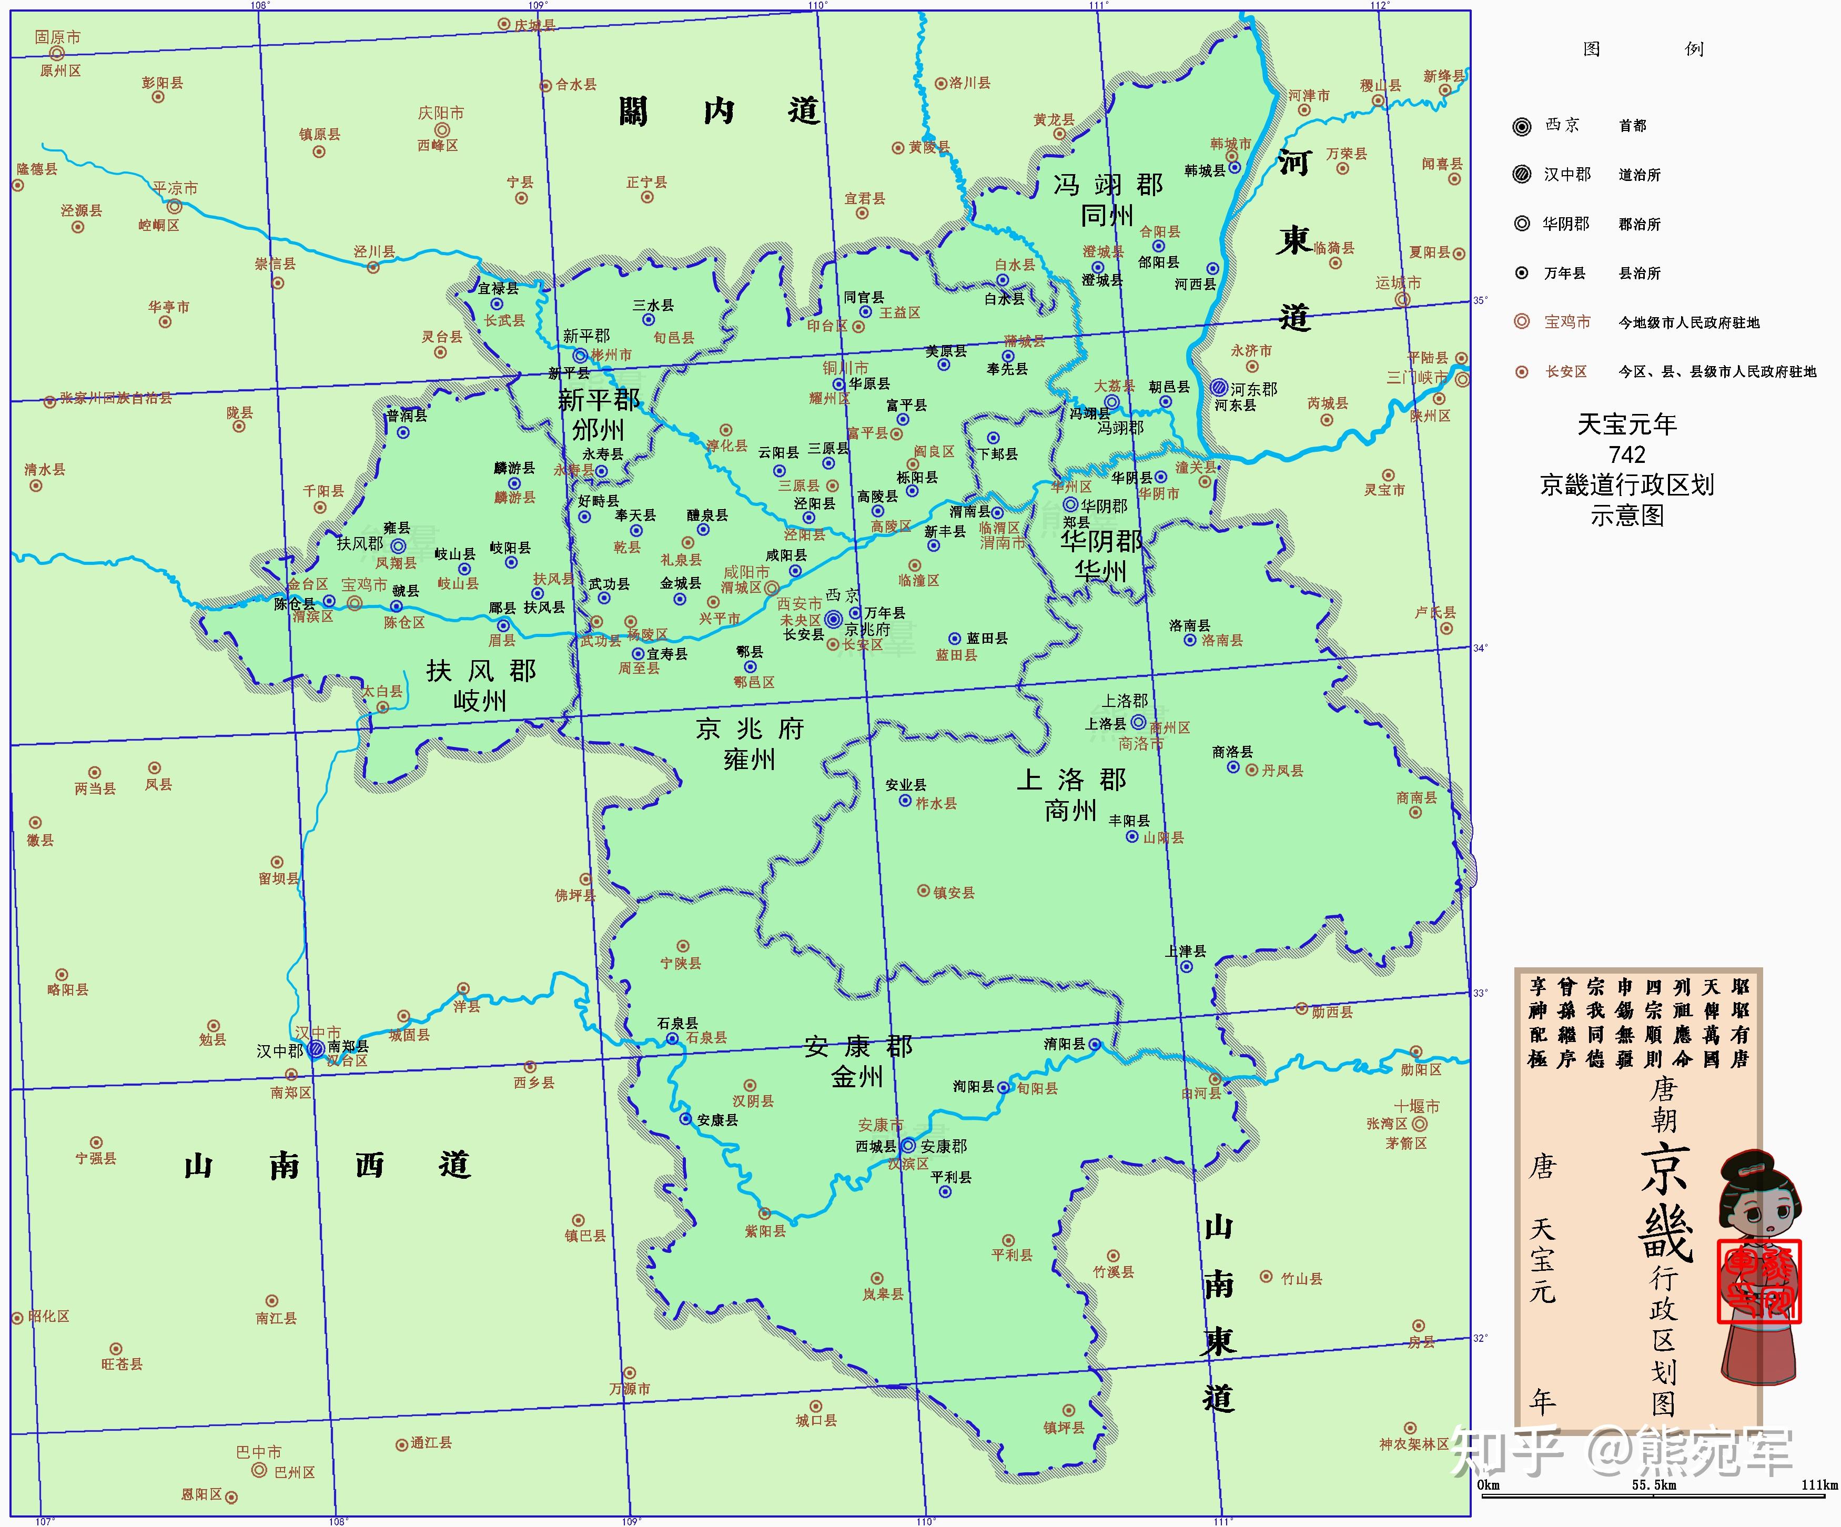This screenshot has width=1841, height=1527.
Task: Click the 山南西道 circuit label
Action: pyautogui.click(x=327, y=1166)
